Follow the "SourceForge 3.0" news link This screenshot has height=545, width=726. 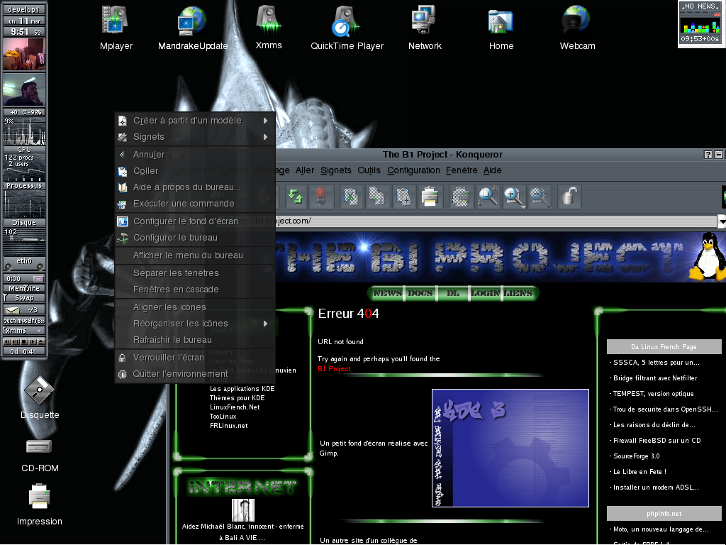click(x=636, y=456)
